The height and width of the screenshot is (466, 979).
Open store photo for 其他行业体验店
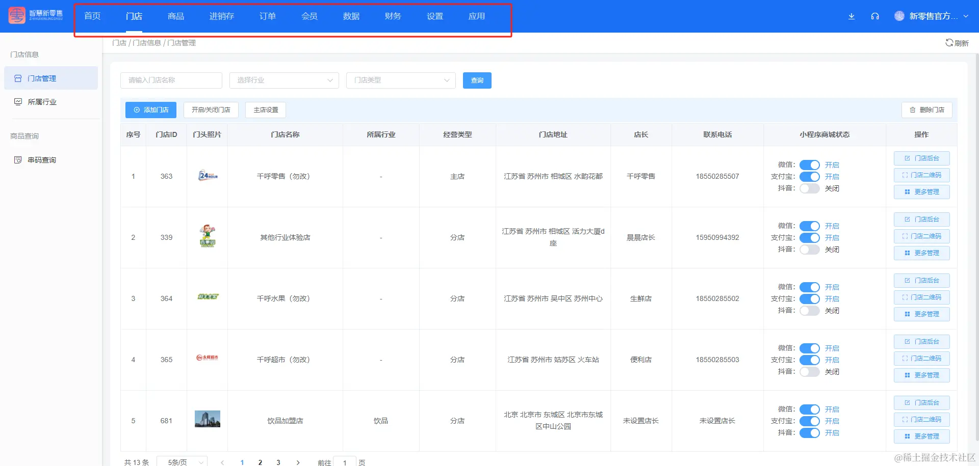[208, 236]
